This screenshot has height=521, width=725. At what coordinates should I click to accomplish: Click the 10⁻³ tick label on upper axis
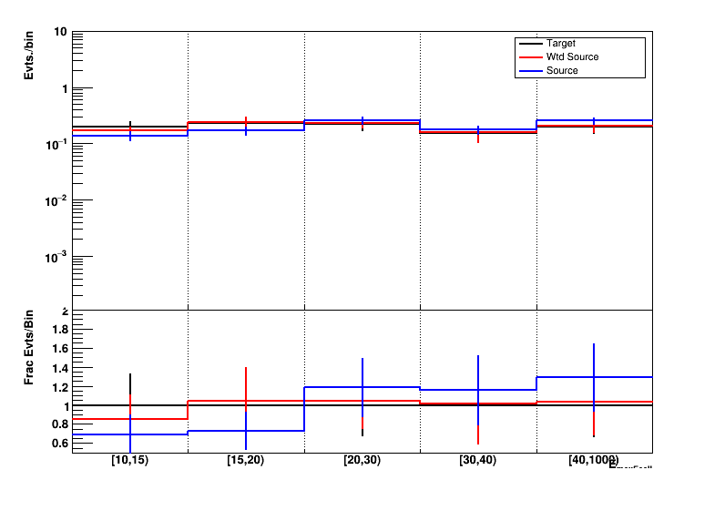(56, 258)
